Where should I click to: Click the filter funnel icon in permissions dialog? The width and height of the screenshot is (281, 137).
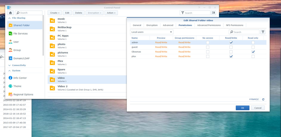[263, 32]
